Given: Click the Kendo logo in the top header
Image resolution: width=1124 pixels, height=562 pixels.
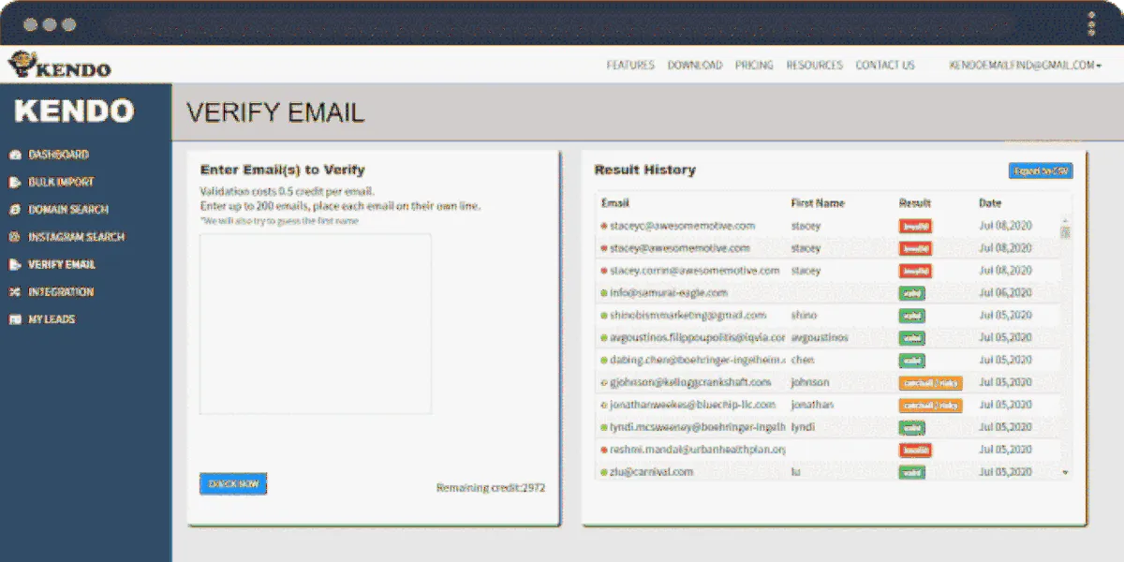Looking at the screenshot, I should click(59, 65).
